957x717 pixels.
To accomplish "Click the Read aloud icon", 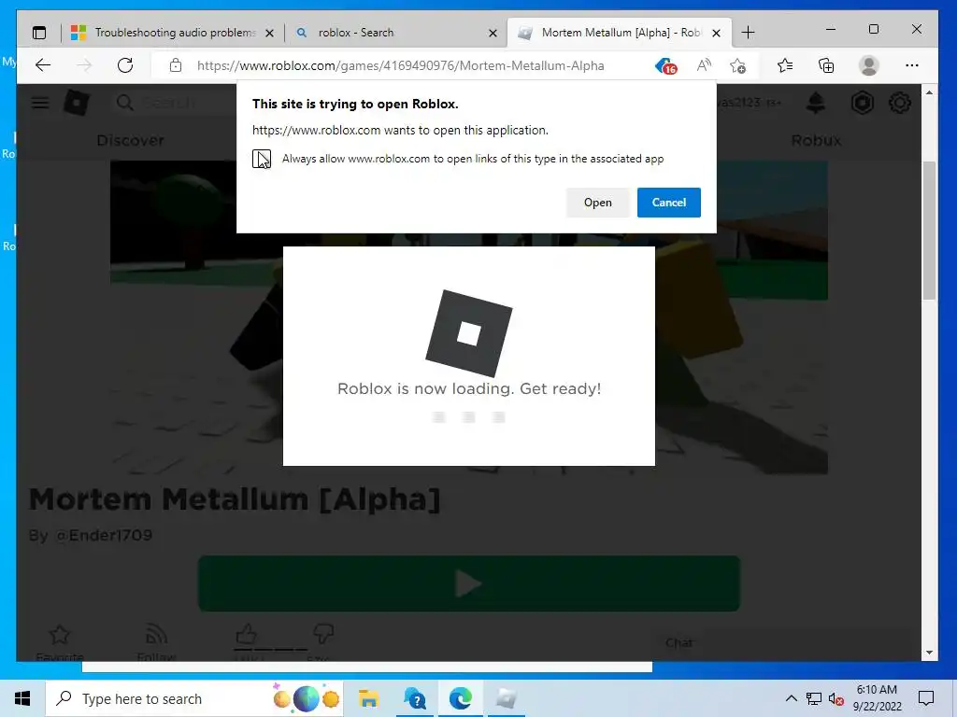I will (704, 65).
